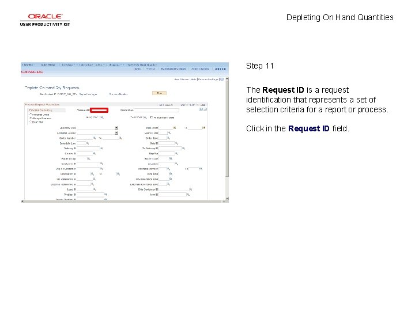Open calendar for date To field
Viewport: 415px width, 311px height.
[x=203, y=128]
